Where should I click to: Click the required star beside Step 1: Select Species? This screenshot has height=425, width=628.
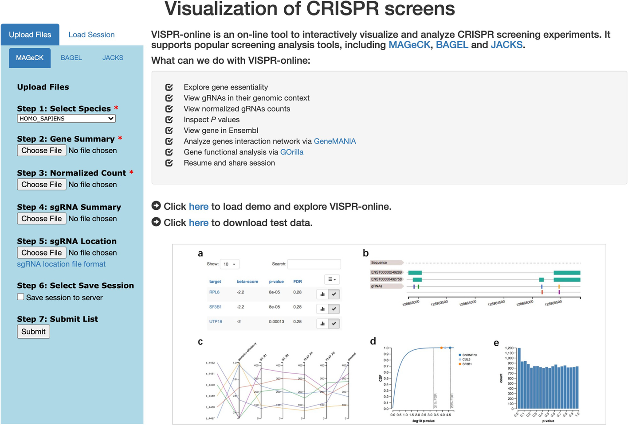[116, 108]
